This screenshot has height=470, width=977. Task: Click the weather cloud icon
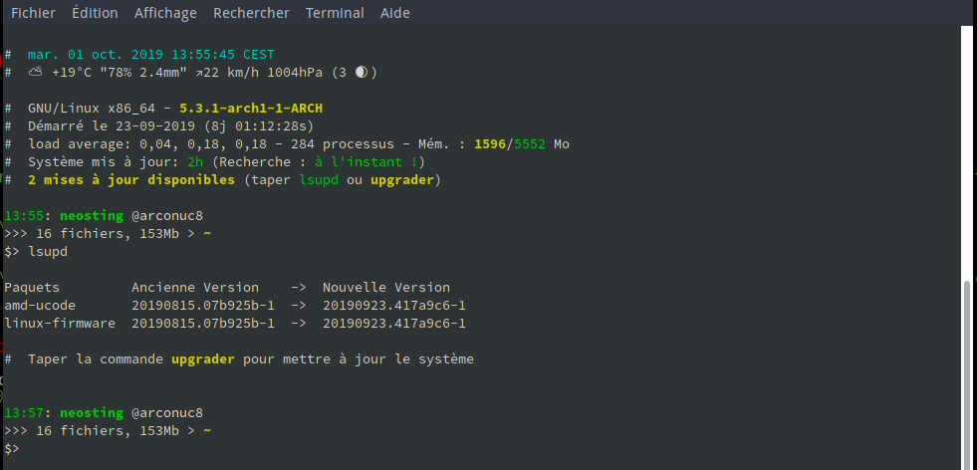tap(36, 73)
